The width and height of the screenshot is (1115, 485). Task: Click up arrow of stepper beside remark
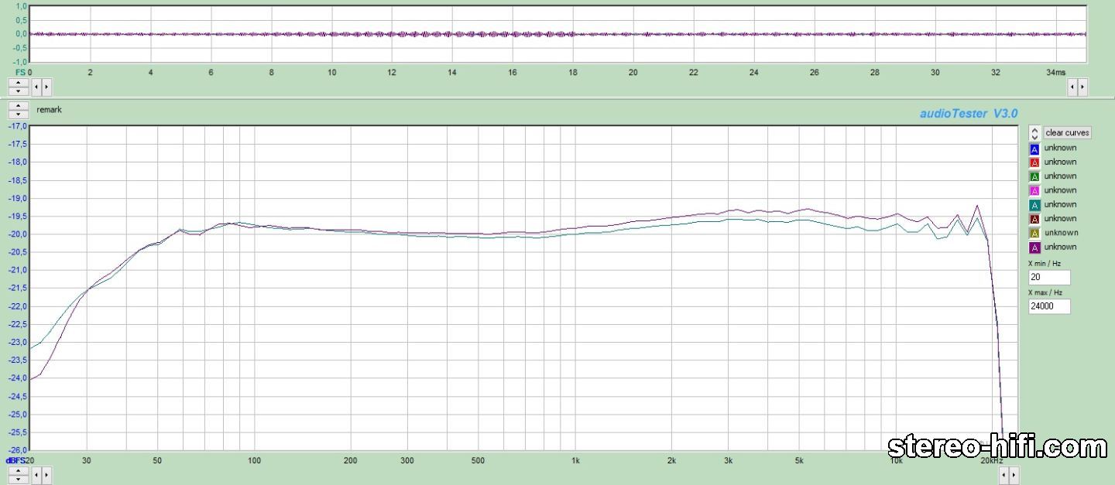tap(19, 106)
